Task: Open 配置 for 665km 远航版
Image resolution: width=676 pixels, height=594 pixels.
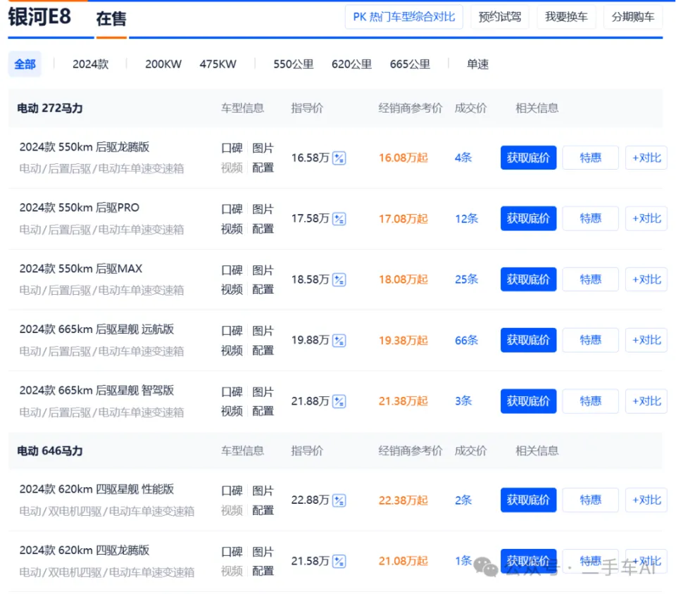Action: coord(263,350)
